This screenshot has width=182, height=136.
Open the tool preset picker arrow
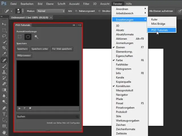11,11
